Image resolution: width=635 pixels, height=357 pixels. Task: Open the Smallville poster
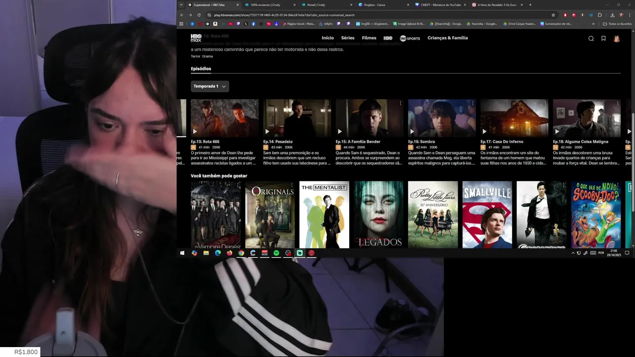pyautogui.click(x=487, y=215)
